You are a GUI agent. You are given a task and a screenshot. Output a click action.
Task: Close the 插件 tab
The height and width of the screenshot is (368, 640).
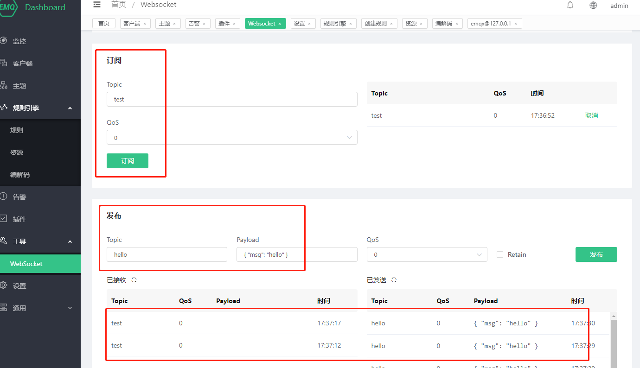pyautogui.click(x=234, y=24)
